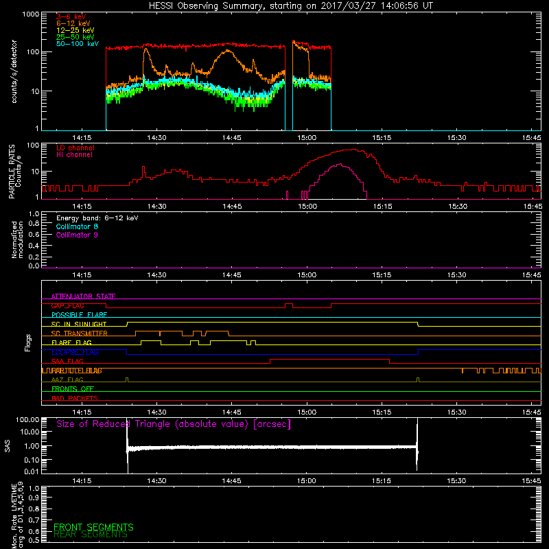
Task: Select the orange '6-12 keV' legend label
Action: 73,23
